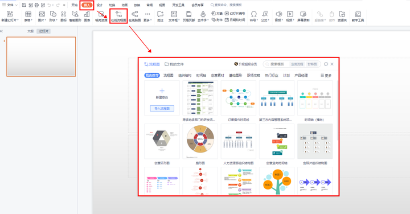410x214 pixels.
Task: Click 在线流程图 (Online Flowchart)
Action: click(x=118, y=16)
